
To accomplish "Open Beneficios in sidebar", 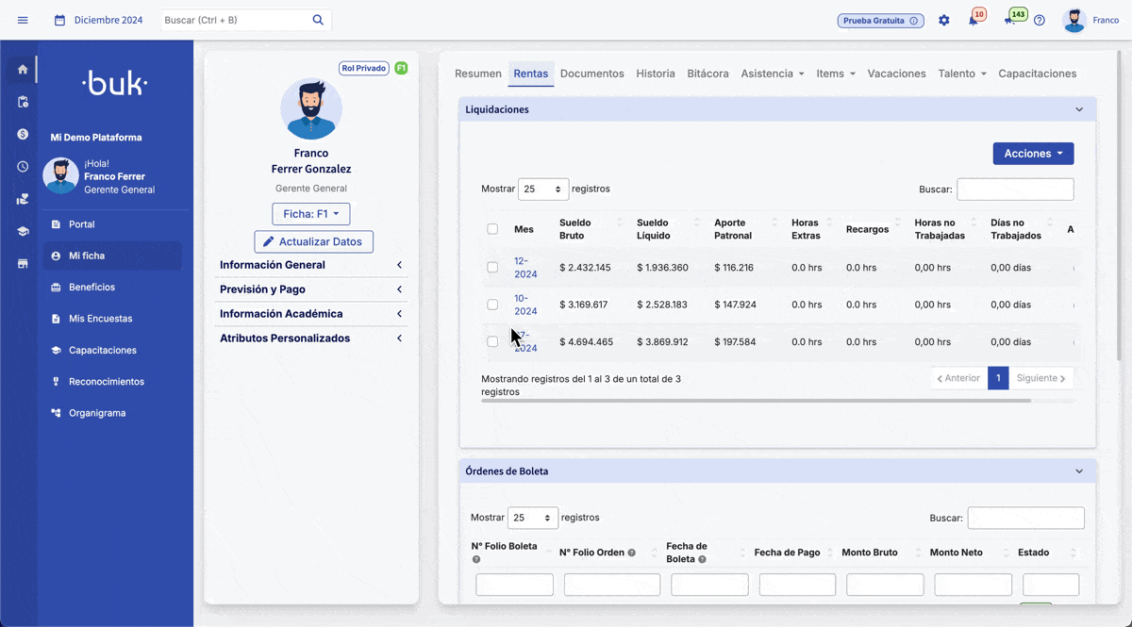I will (x=112, y=287).
